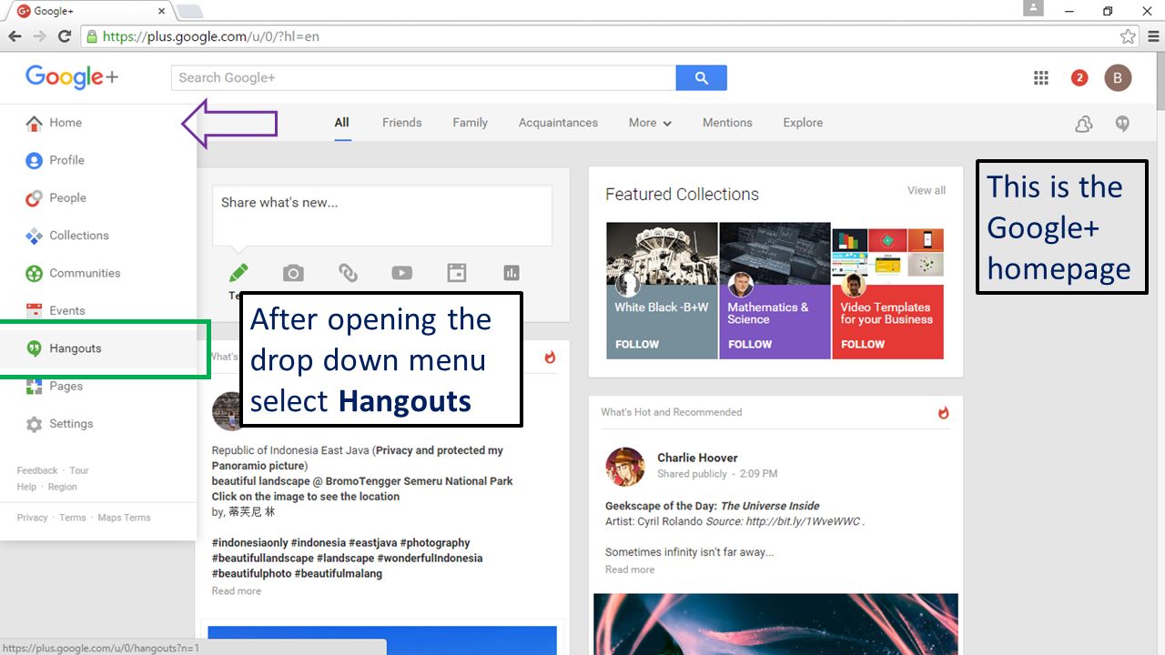Click Read more on the Indonesia post
The height and width of the screenshot is (655, 1165).
point(237,591)
